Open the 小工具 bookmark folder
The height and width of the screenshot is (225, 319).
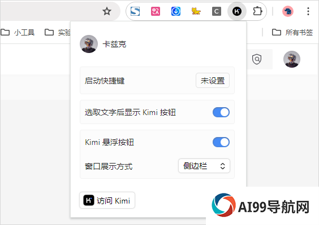point(18,32)
